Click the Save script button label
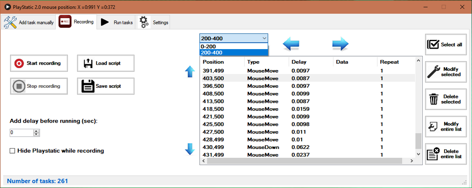 108,86
